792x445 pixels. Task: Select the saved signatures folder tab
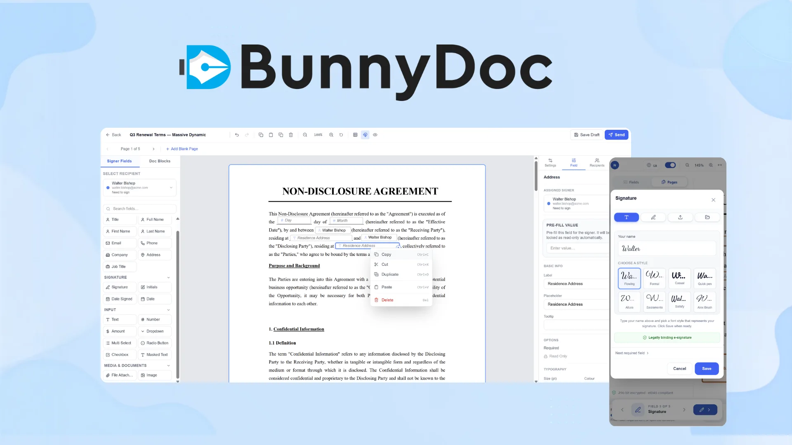pos(707,218)
